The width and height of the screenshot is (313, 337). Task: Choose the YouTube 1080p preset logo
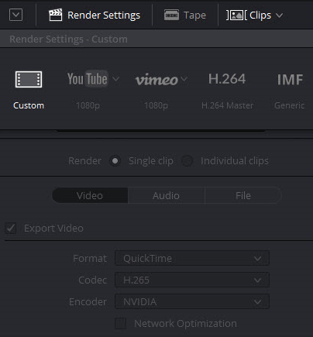click(x=88, y=79)
